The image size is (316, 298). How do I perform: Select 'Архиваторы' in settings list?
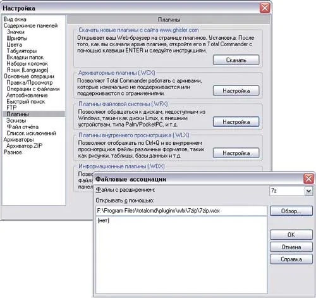point(18,139)
